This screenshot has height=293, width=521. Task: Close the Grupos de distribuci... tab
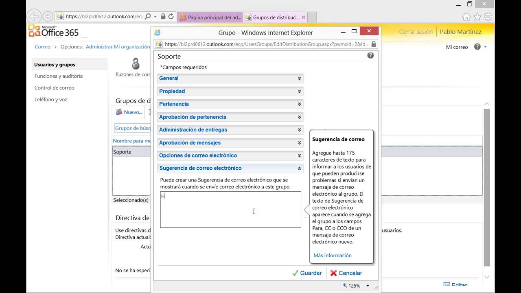[303, 17]
